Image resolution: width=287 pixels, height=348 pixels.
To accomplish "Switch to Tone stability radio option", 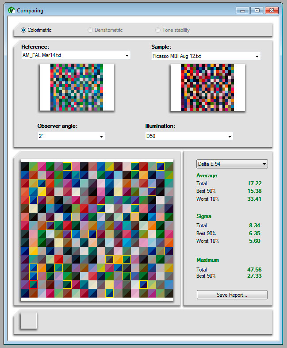I will coord(158,30).
